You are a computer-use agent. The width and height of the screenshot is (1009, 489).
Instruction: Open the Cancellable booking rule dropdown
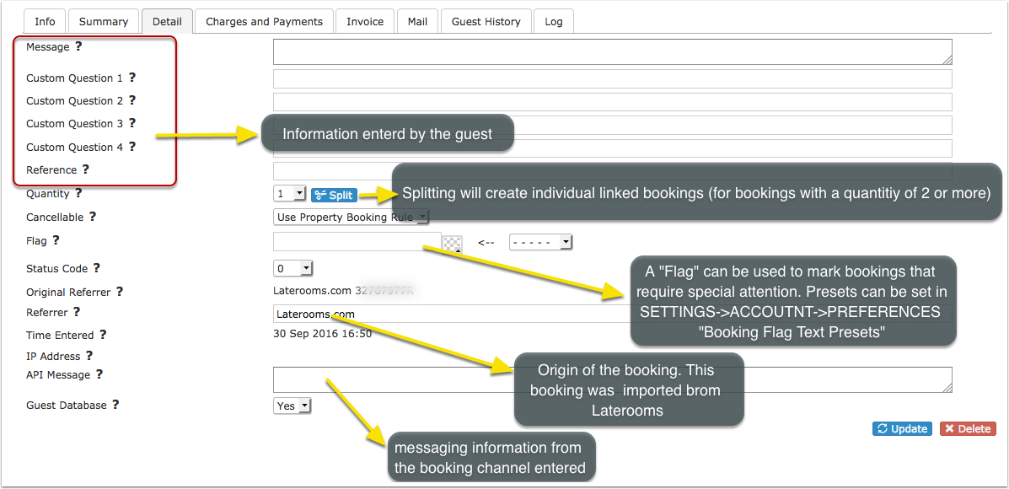351,218
